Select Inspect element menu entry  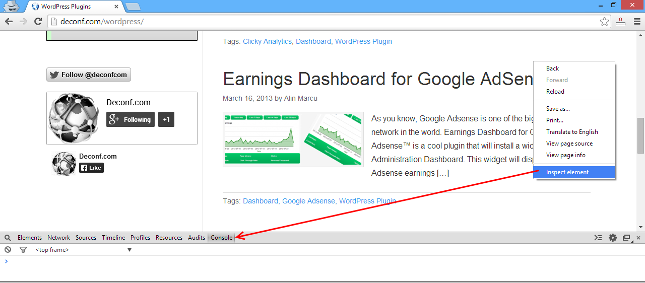(x=574, y=172)
